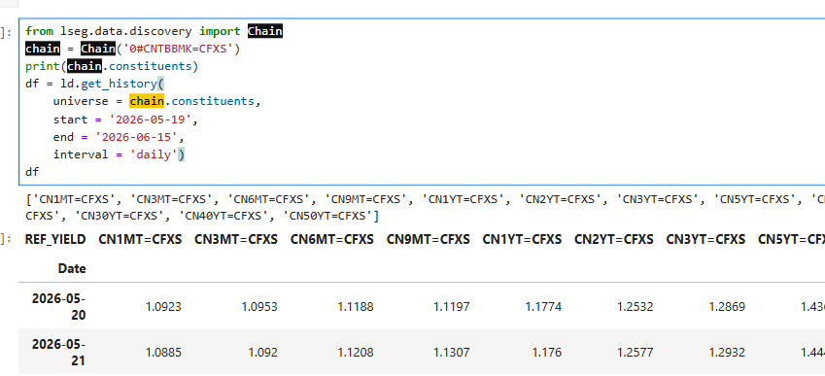The width and height of the screenshot is (825, 376).
Task: Click the final 'df' line in code cell
Action: click(x=32, y=172)
